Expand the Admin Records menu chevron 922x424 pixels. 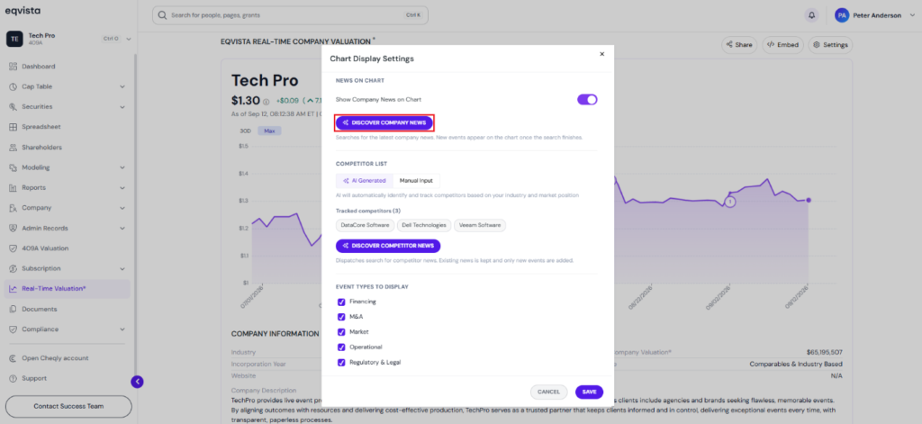[122, 228]
